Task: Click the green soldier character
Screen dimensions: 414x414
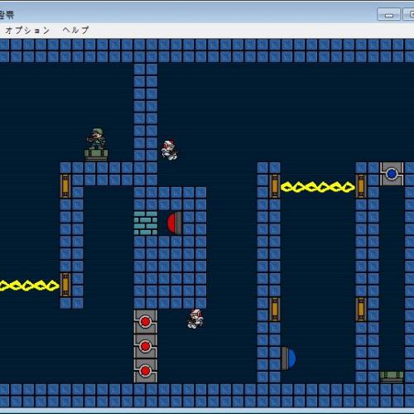Action: pyautogui.click(x=96, y=138)
